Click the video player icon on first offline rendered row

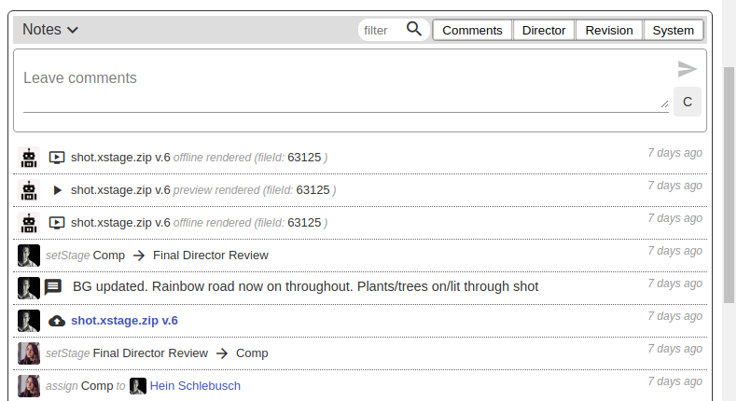[57, 158]
